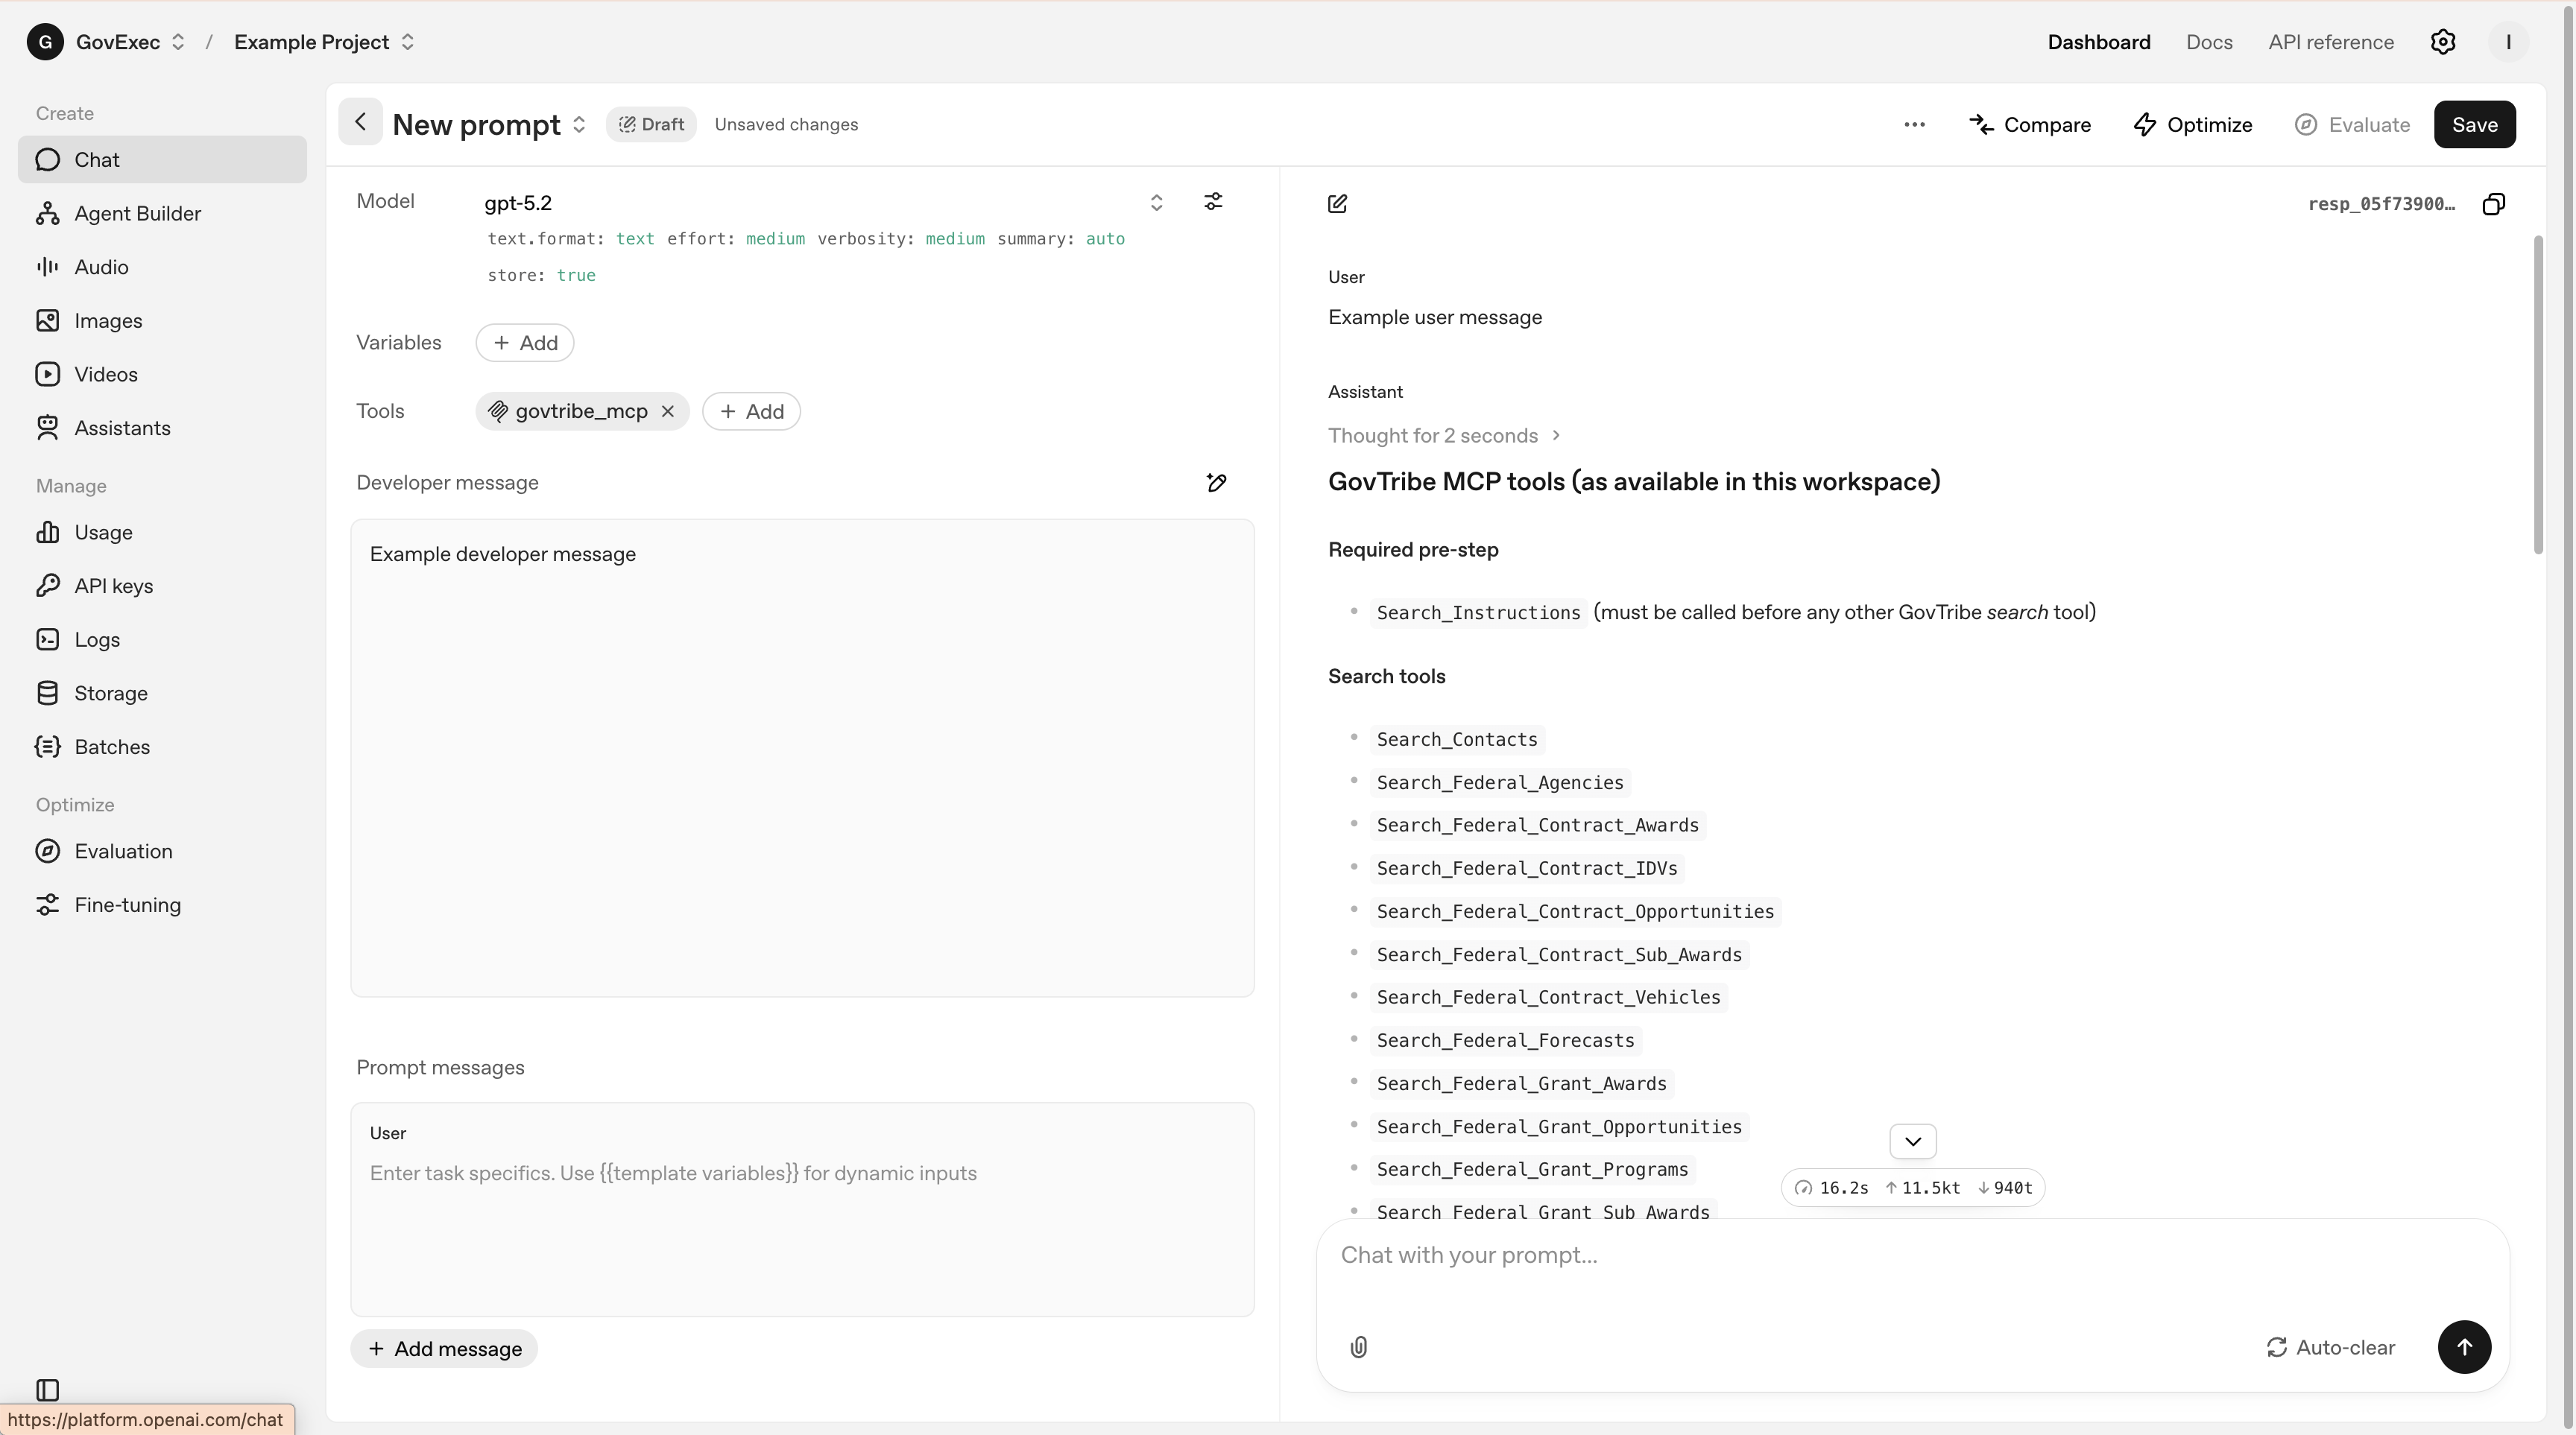Remove the govtribe_mcp tool
Screen dimensions: 2576x1435
point(668,412)
